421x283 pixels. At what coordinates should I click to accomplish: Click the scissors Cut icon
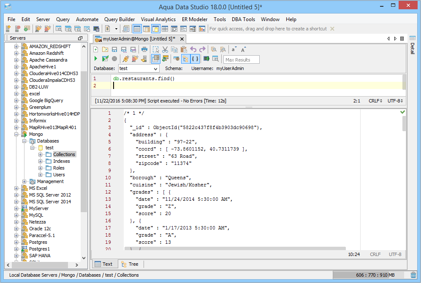tap(165, 50)
